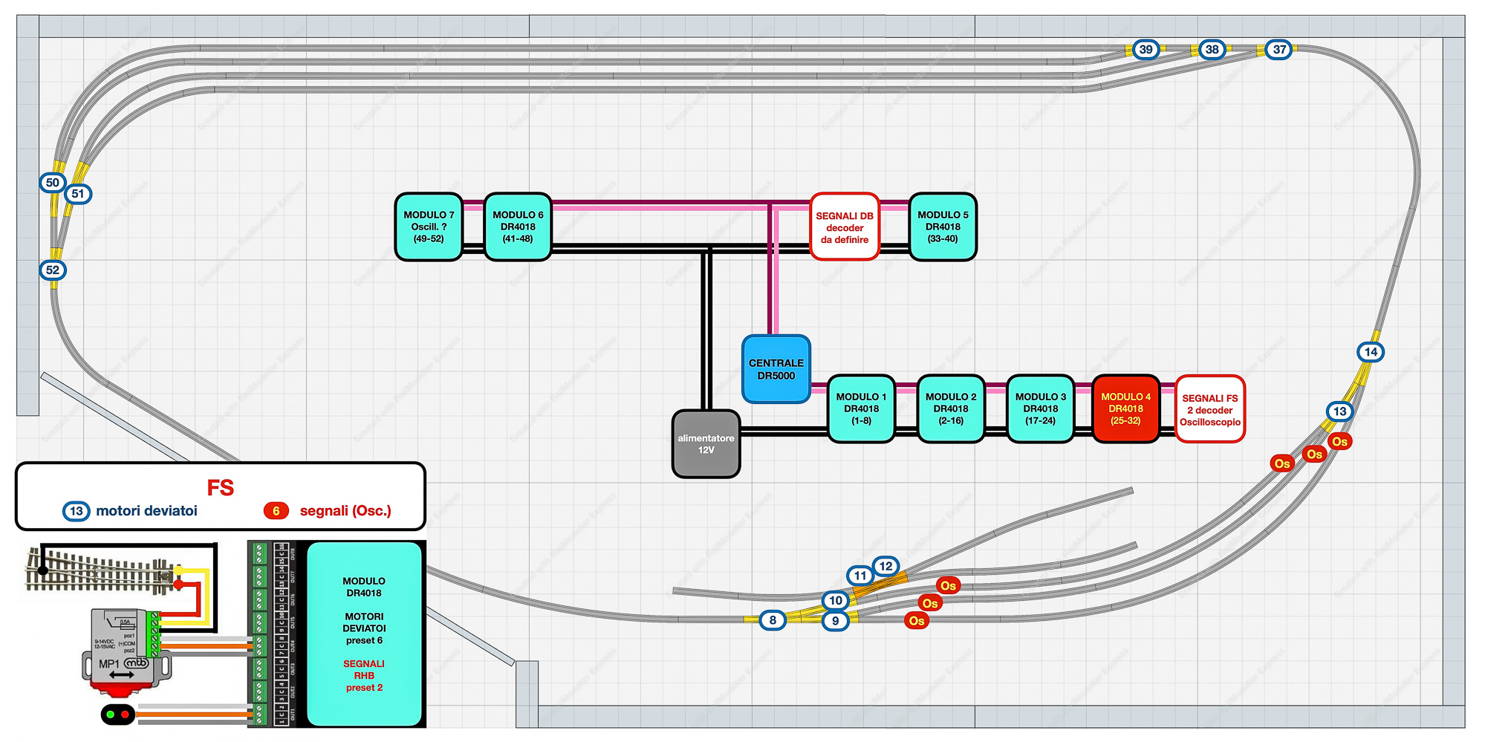The image size is (1485, 742).
Task: Click turnout marker number 12
Action: (x=885, y=566)
